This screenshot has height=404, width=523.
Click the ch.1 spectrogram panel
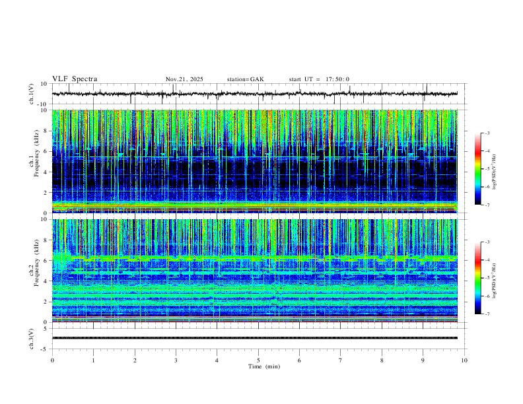click(x=255, y=161)
